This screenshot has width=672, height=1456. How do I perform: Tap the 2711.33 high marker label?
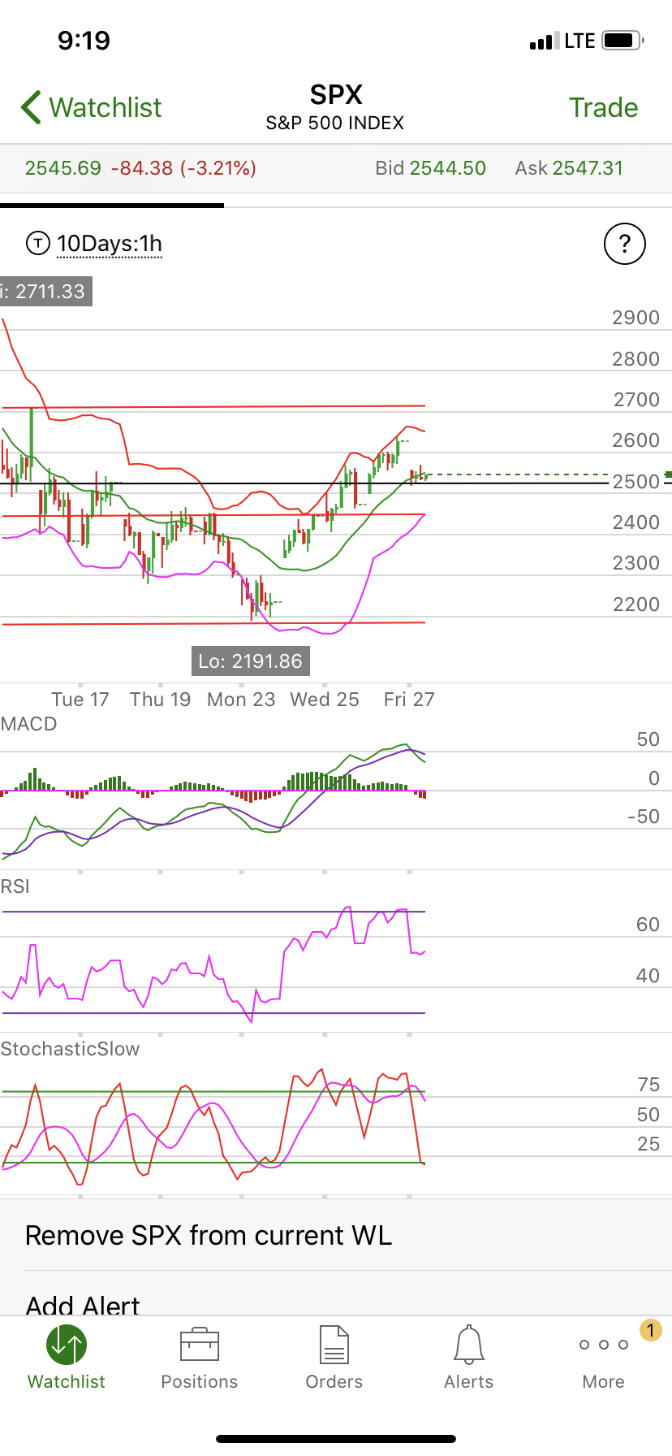[x=46, y=291]
